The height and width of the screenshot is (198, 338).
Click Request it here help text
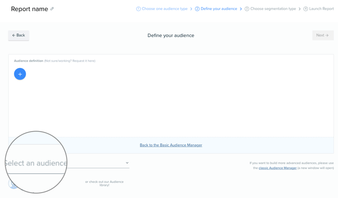84,61
